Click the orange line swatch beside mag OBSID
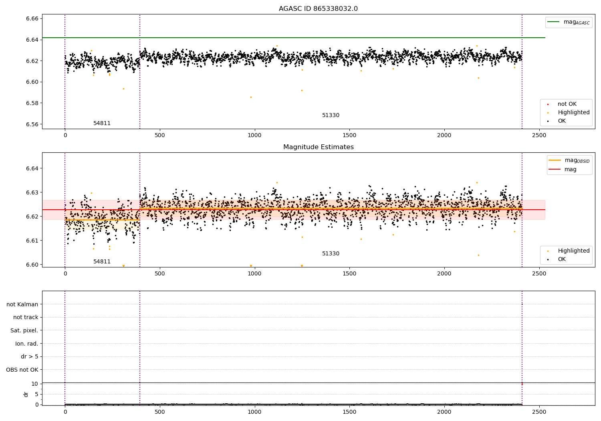The image size is (601, 421). point(555,160)
